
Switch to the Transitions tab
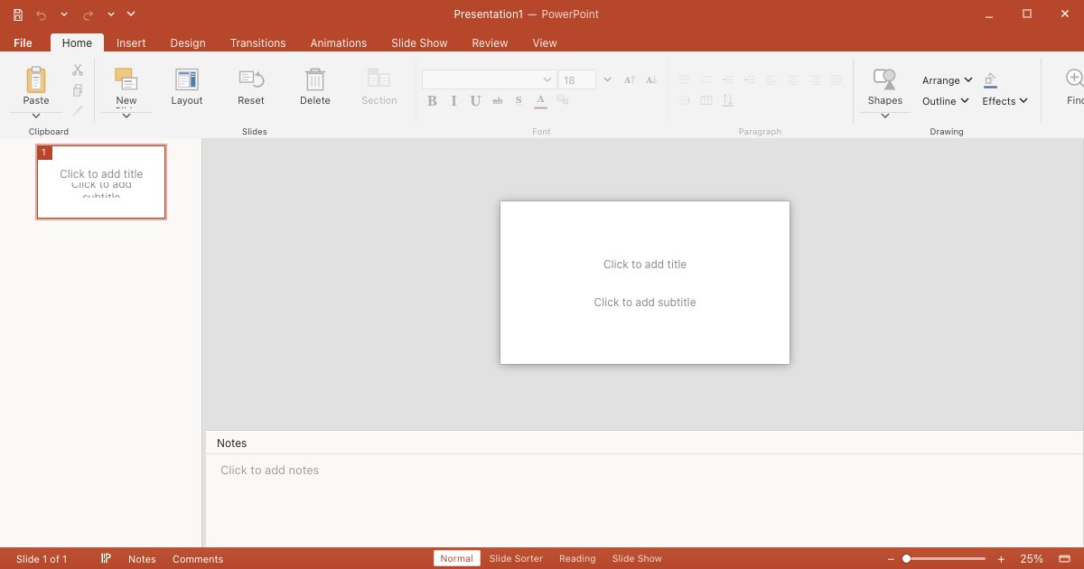[x=257, y=42]
